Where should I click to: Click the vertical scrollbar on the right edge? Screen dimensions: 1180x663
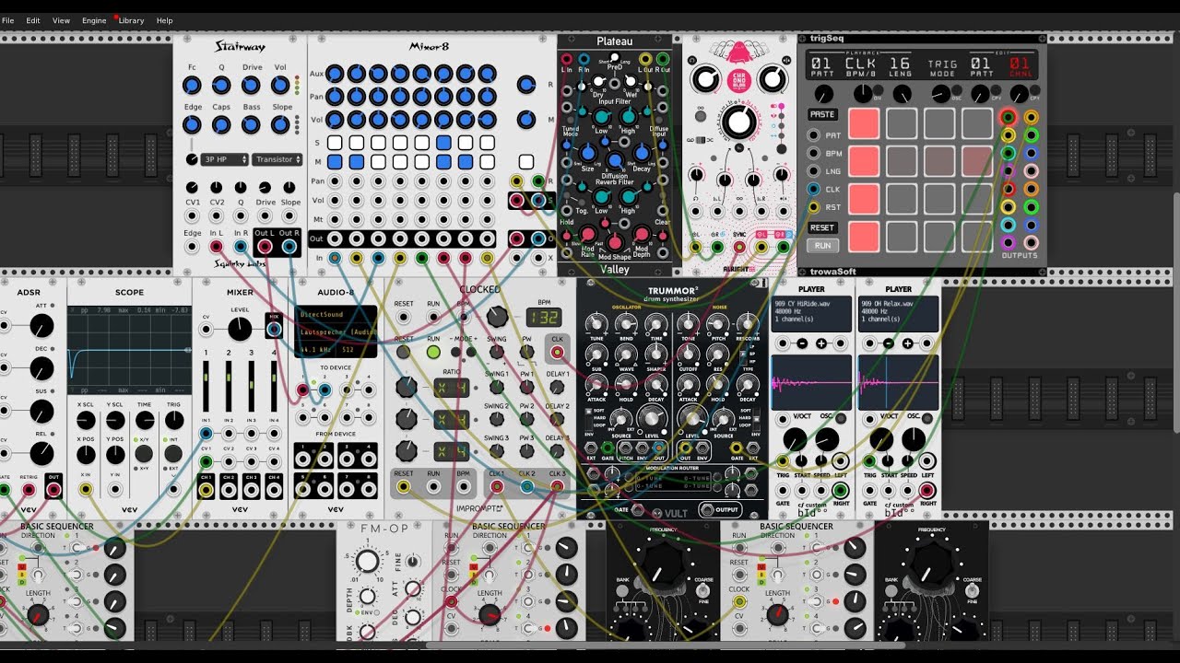(1175, 313)
